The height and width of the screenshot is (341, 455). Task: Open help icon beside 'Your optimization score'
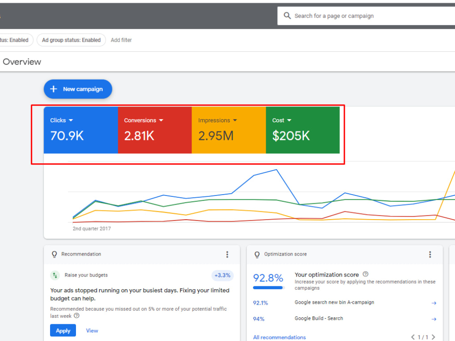(366, 274)
